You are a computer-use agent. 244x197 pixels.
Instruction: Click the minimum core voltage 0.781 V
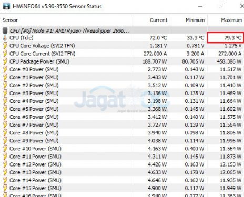pos(196,46)
